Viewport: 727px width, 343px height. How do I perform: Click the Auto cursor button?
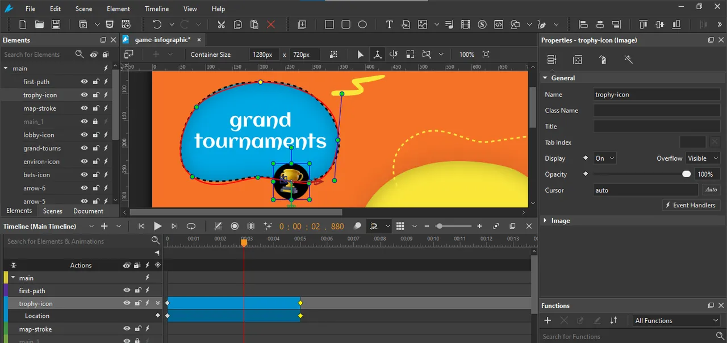[711, 190]
